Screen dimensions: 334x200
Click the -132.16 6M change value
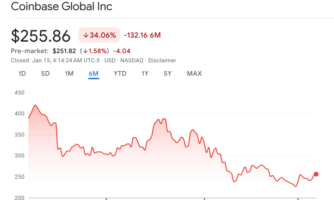pos(142,35)
